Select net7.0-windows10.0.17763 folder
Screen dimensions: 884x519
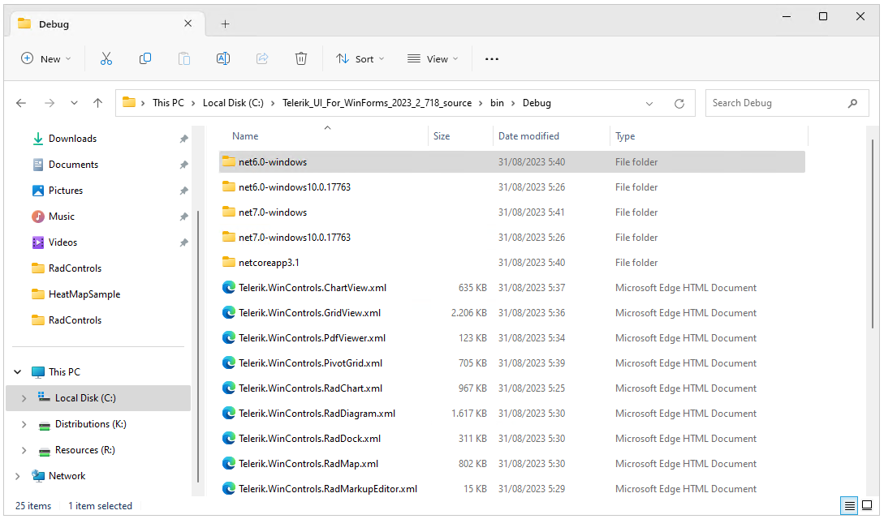tap(511, 237)
